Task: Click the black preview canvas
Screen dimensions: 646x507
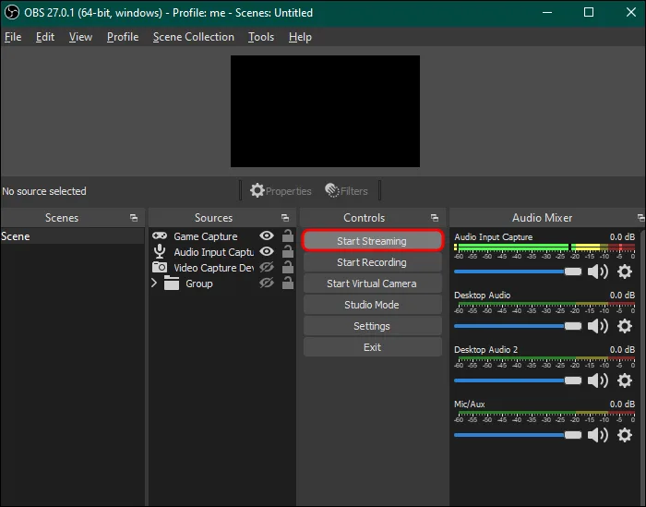Action: click(325, 112)
